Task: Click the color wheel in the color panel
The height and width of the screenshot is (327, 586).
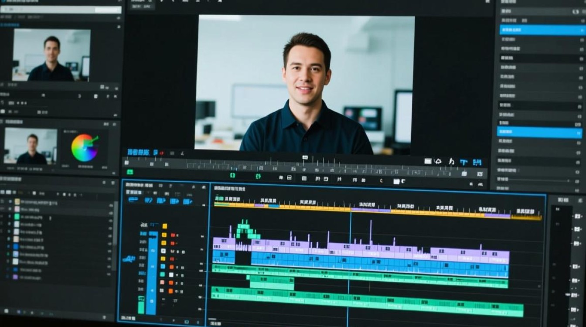Action: point(84,148)
